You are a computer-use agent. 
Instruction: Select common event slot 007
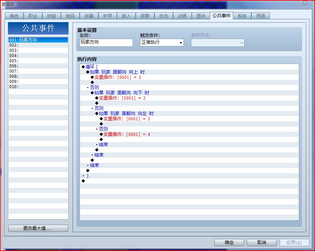[38, 71]
